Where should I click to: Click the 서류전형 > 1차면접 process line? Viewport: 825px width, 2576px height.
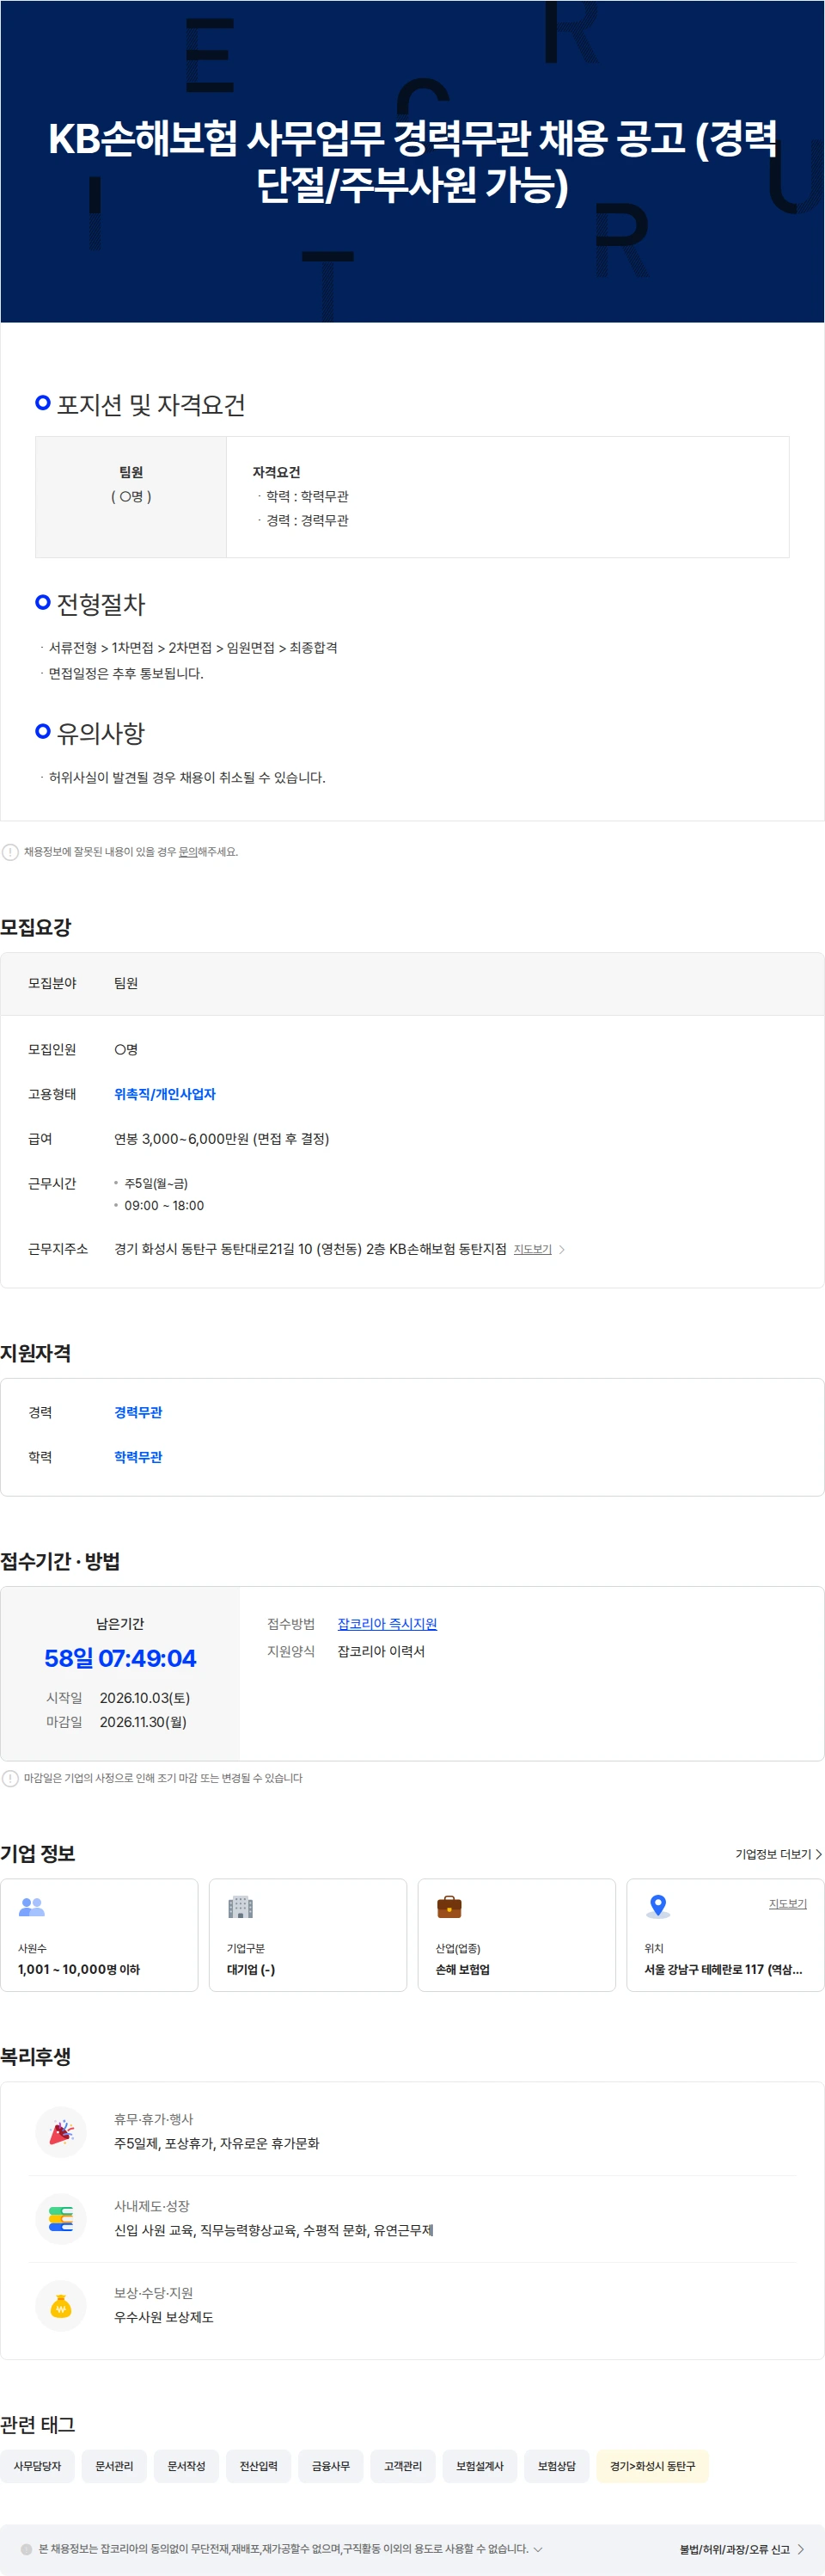[x=192, y=648]
